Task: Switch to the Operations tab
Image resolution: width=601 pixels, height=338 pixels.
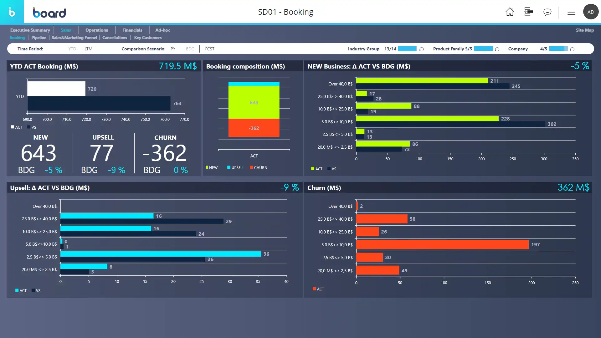Action: coord(96,30)
